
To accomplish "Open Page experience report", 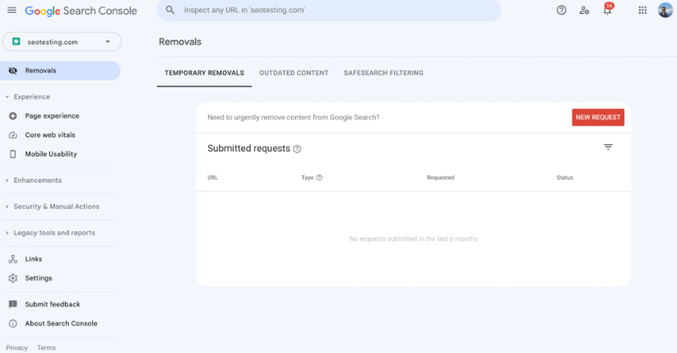I will click(x=52, y=116).
